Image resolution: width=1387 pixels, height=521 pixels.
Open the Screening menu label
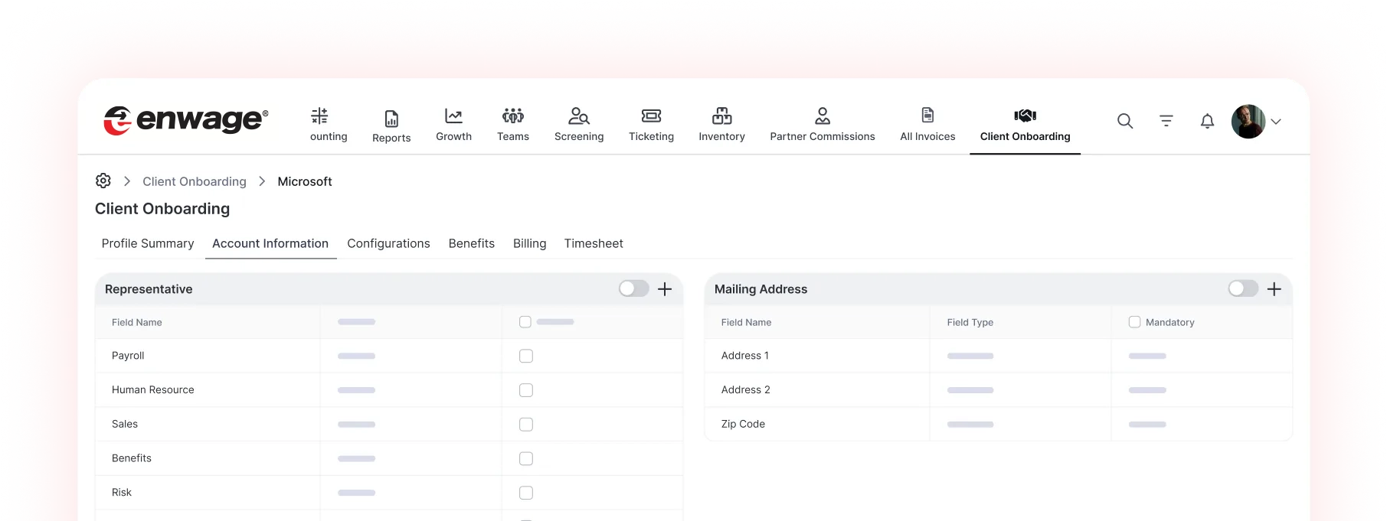579,136
